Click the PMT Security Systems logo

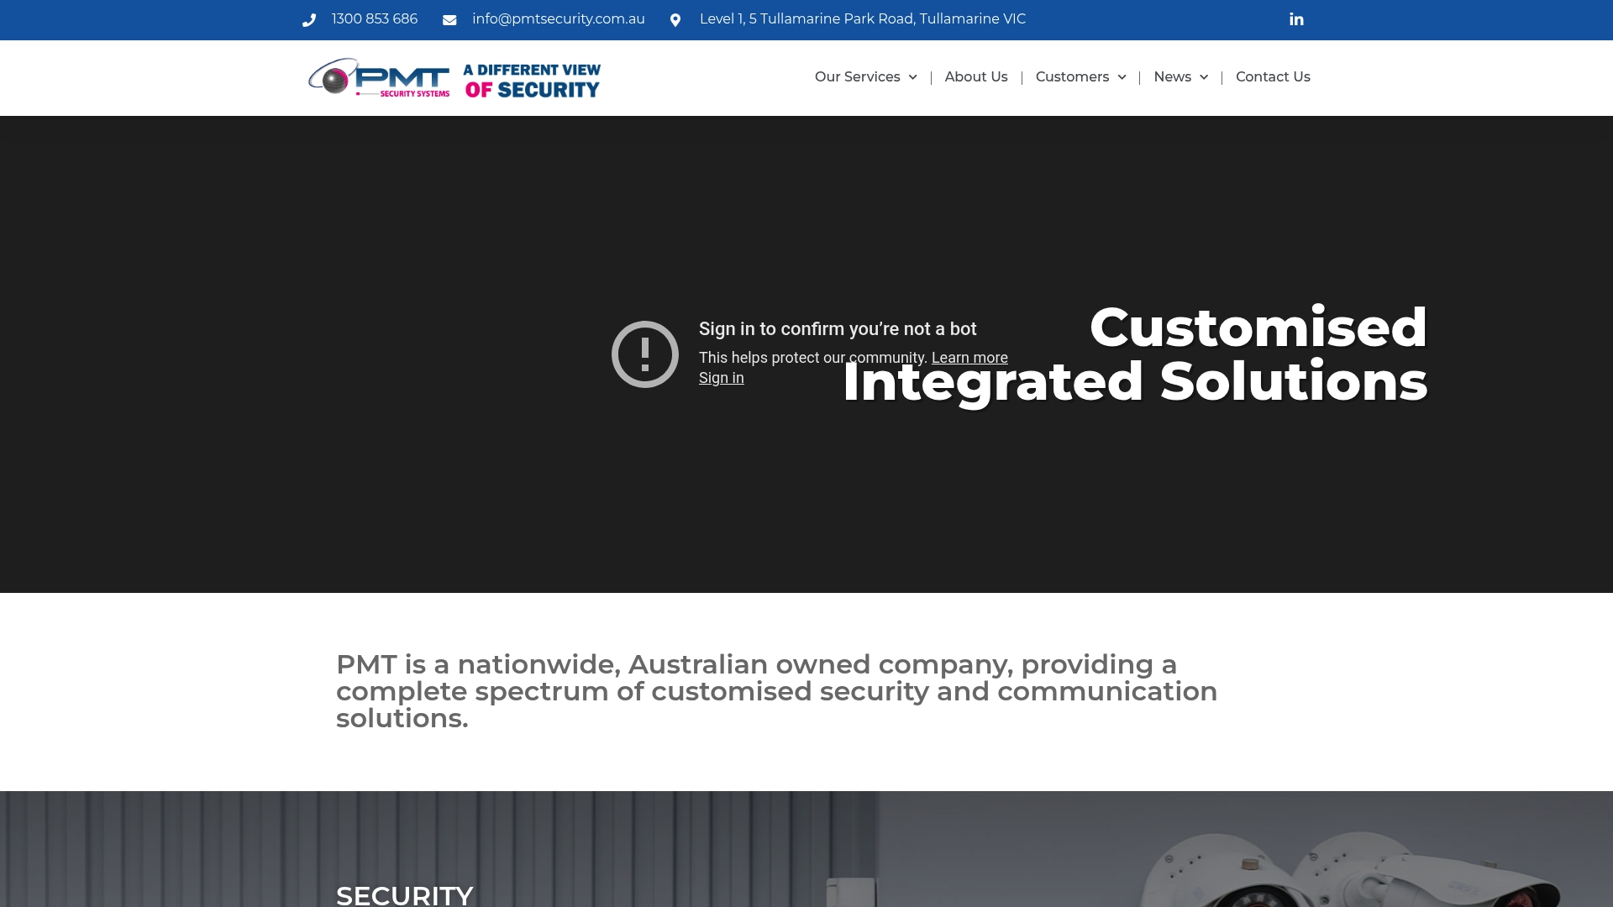point(379,78)
